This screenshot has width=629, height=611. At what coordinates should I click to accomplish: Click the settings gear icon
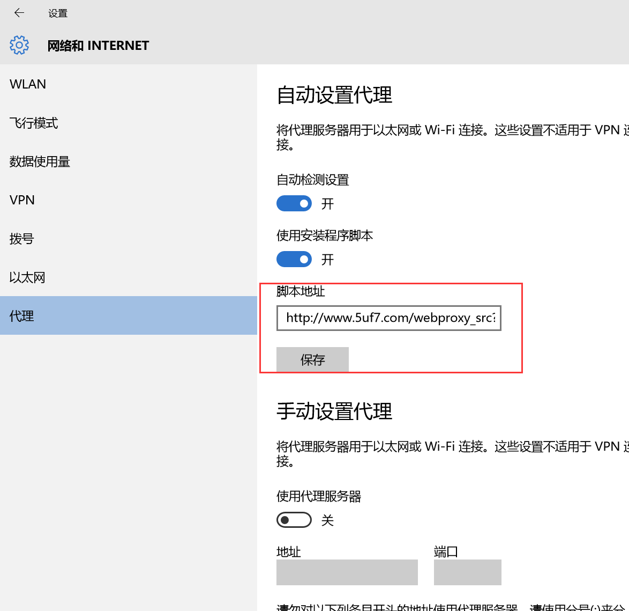coord(19,45)
